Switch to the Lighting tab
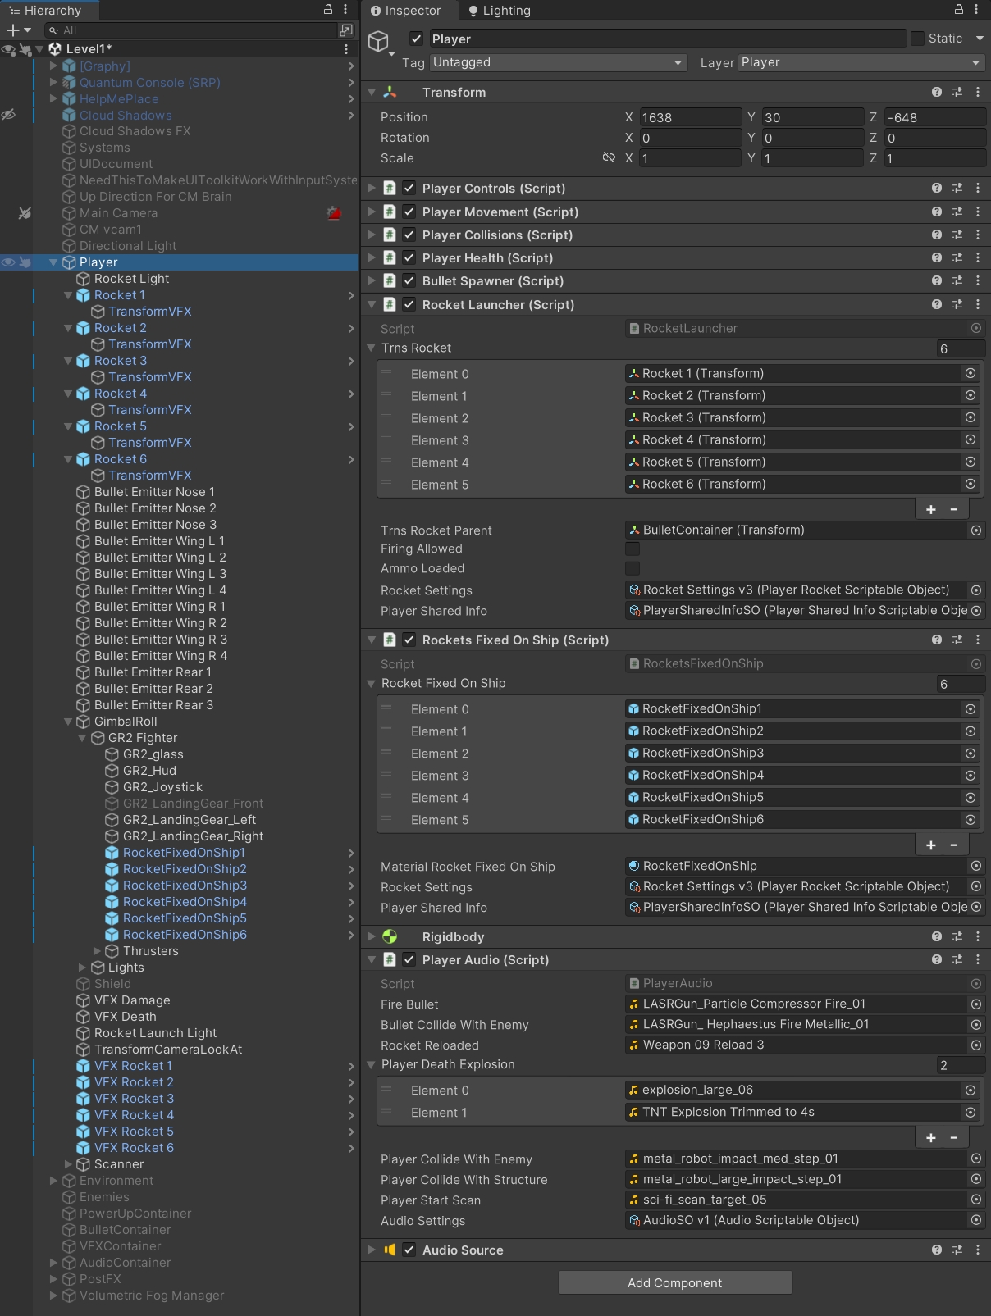The image size is (991, 1316). tap(499, 11)
